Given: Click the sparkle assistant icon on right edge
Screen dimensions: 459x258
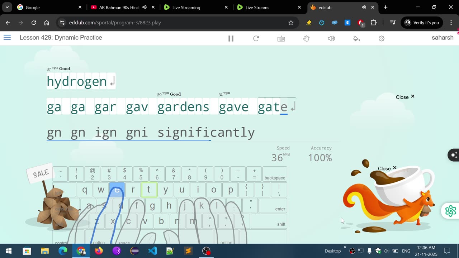Looking at the screenshot, I should [x=454, y=155].
